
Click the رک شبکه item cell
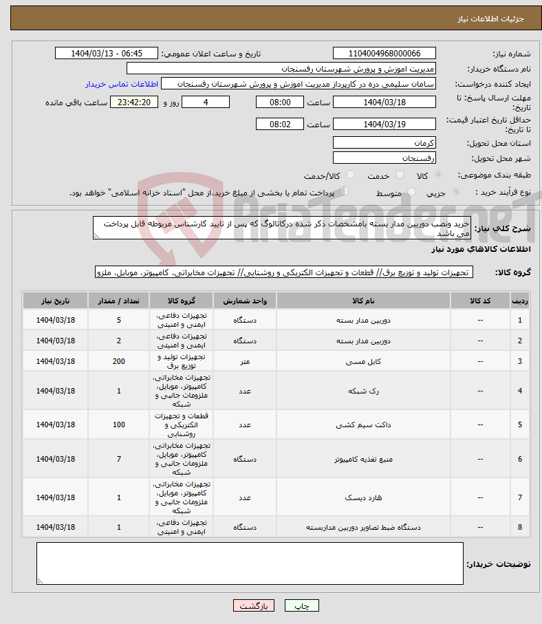point(363,391)
